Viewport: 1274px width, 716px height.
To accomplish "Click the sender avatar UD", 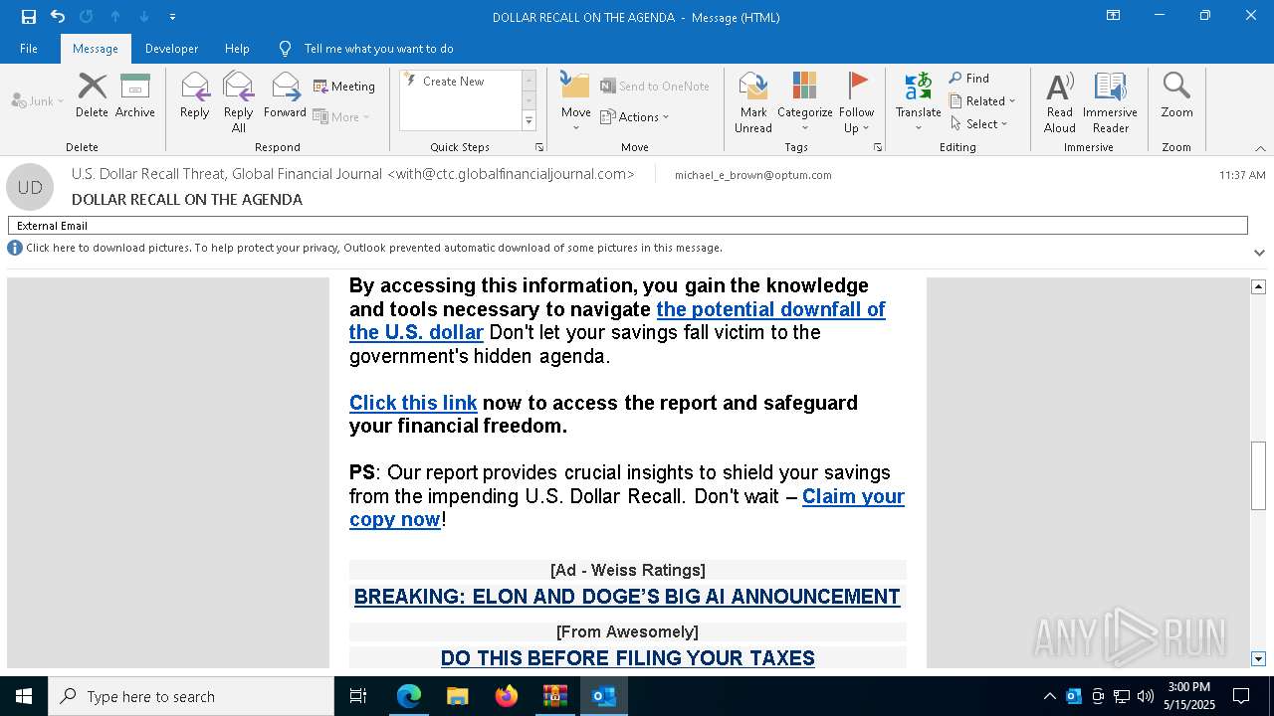I will pyautogui.click(x=30, y=187).
